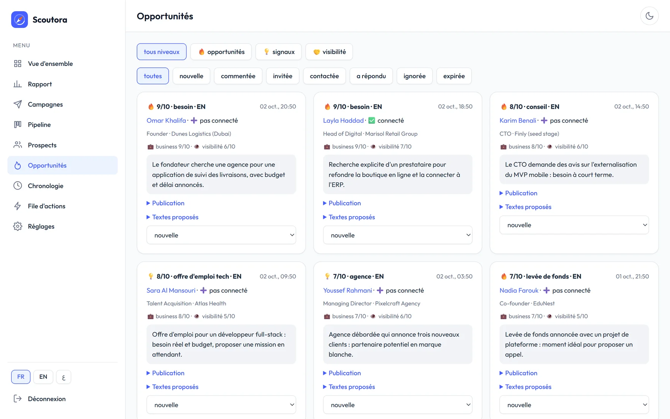The height and width of the screenshot is (419, 670).
Task: Click the Scoutora compass logo icon
Action: click(19, 19)
